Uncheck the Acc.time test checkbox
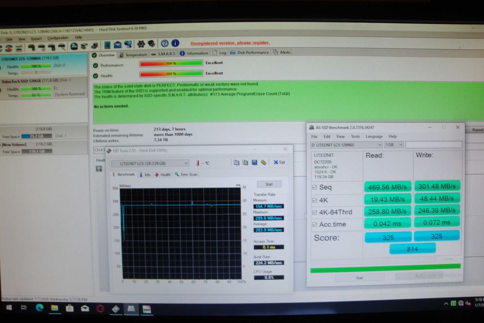This screenshot has width=484, height=323. point(314,225)
